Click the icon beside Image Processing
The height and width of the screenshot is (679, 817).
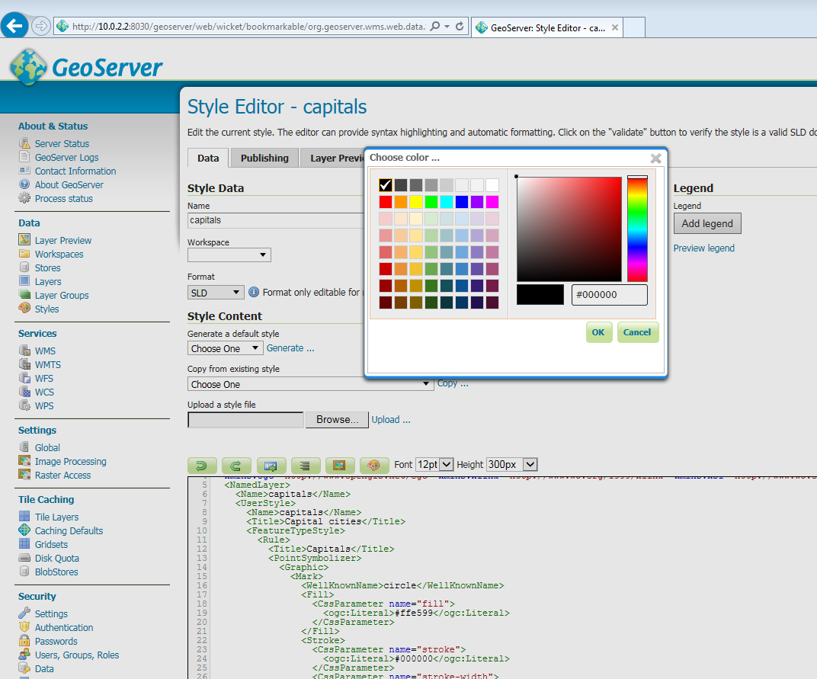click(x=24, y=460)
